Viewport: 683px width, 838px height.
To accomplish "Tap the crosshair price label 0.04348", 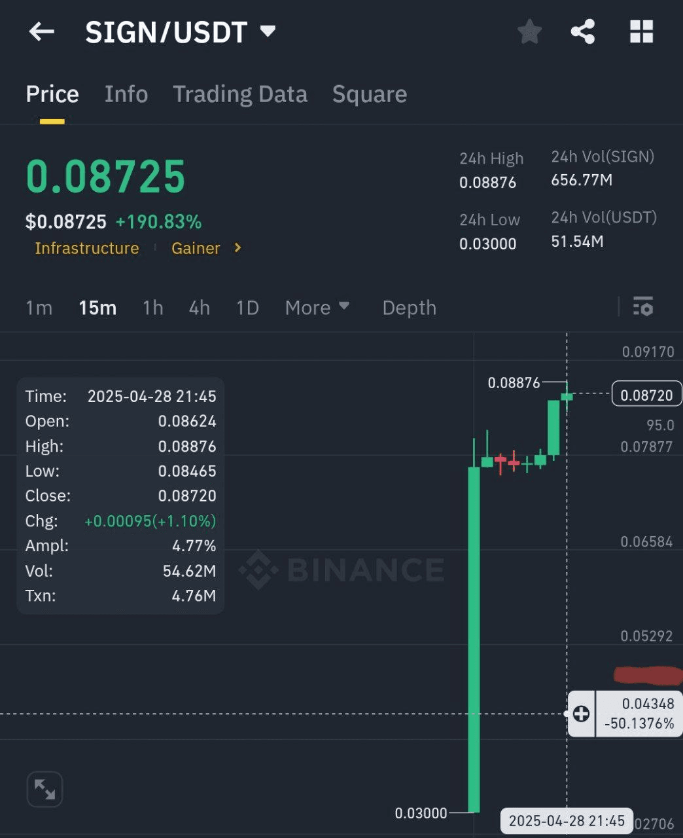I will click(648, 704).
